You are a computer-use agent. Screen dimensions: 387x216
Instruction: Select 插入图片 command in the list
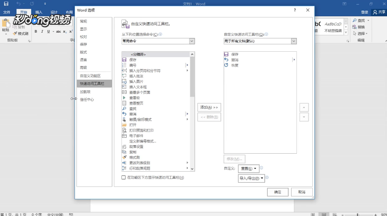pyautogui.click(x=156, y=81)
